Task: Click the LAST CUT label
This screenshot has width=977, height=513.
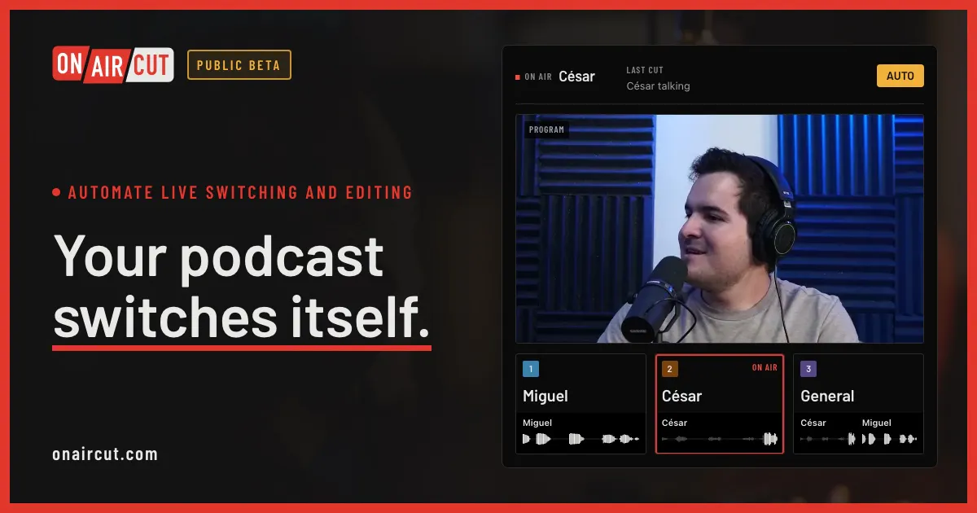Action: point(645,70)
